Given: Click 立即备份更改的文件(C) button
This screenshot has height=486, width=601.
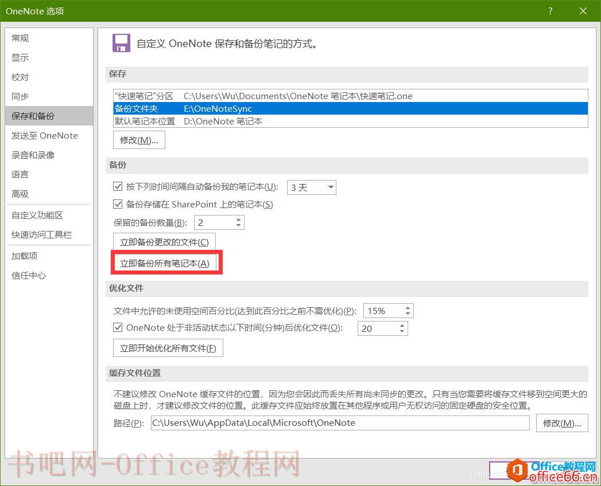Looking at the screenshot, I should tap(164, 242).
